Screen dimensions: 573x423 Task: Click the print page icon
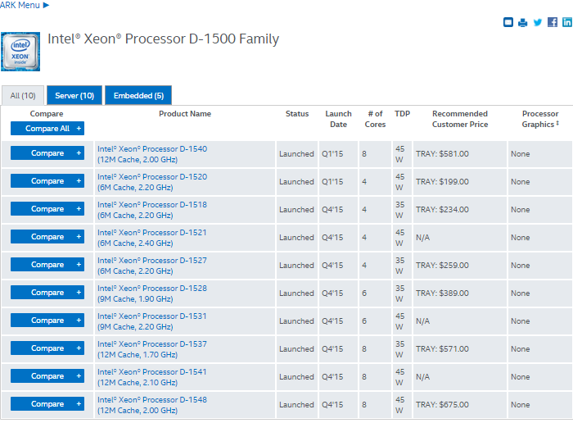[x=522, y=23]
